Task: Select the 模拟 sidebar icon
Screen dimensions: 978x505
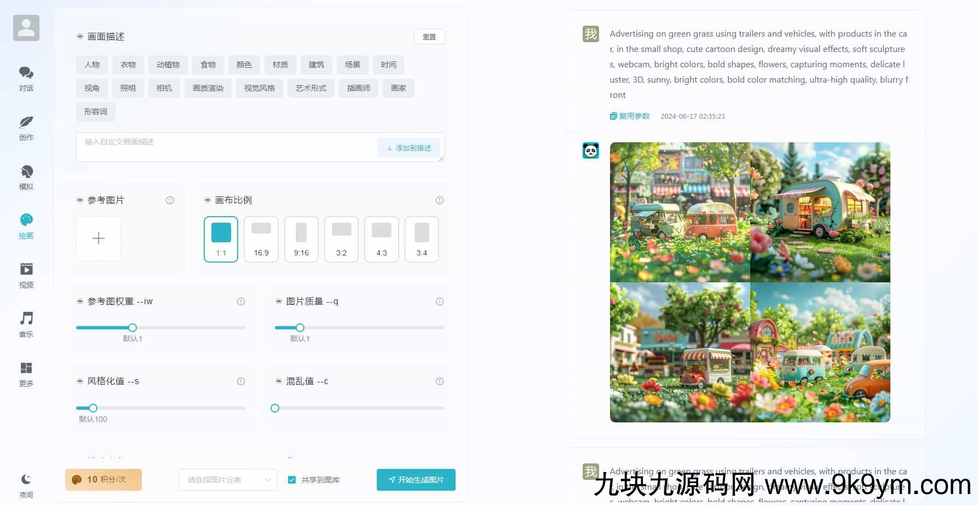Action: coord(26,172)
